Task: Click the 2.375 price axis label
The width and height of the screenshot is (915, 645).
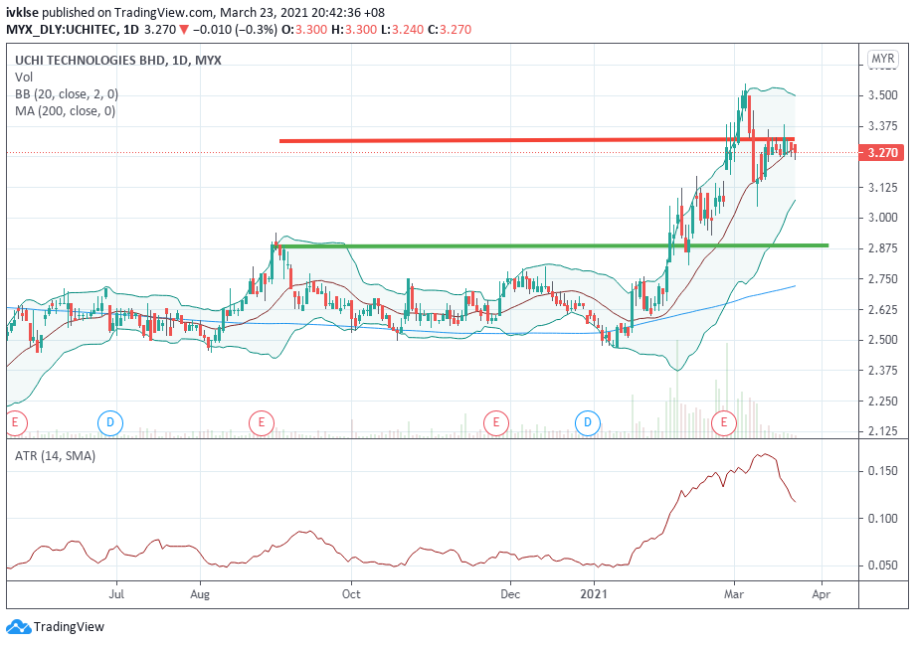Action: click(883, 371)
